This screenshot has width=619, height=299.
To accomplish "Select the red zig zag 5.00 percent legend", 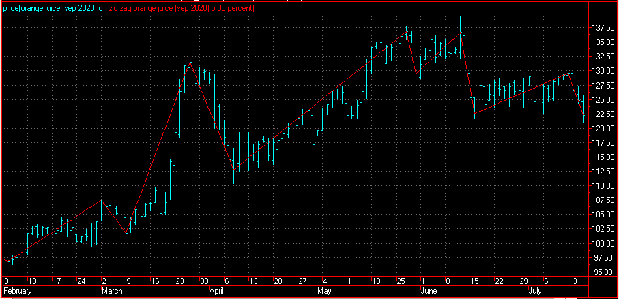I will 182,8.
